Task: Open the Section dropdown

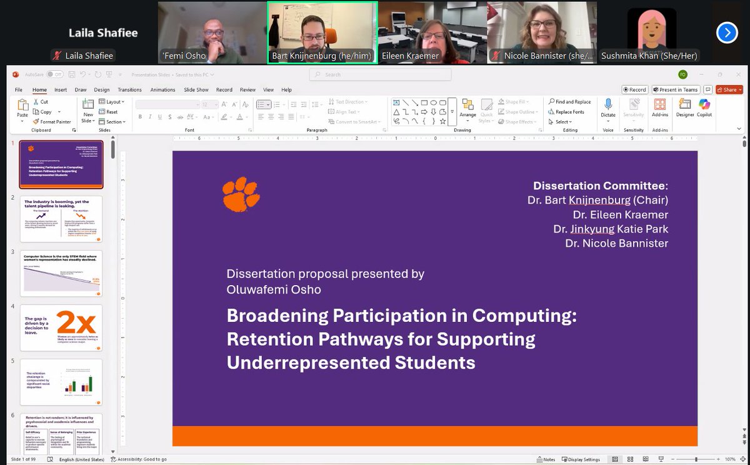Action: tap(111, 122)
